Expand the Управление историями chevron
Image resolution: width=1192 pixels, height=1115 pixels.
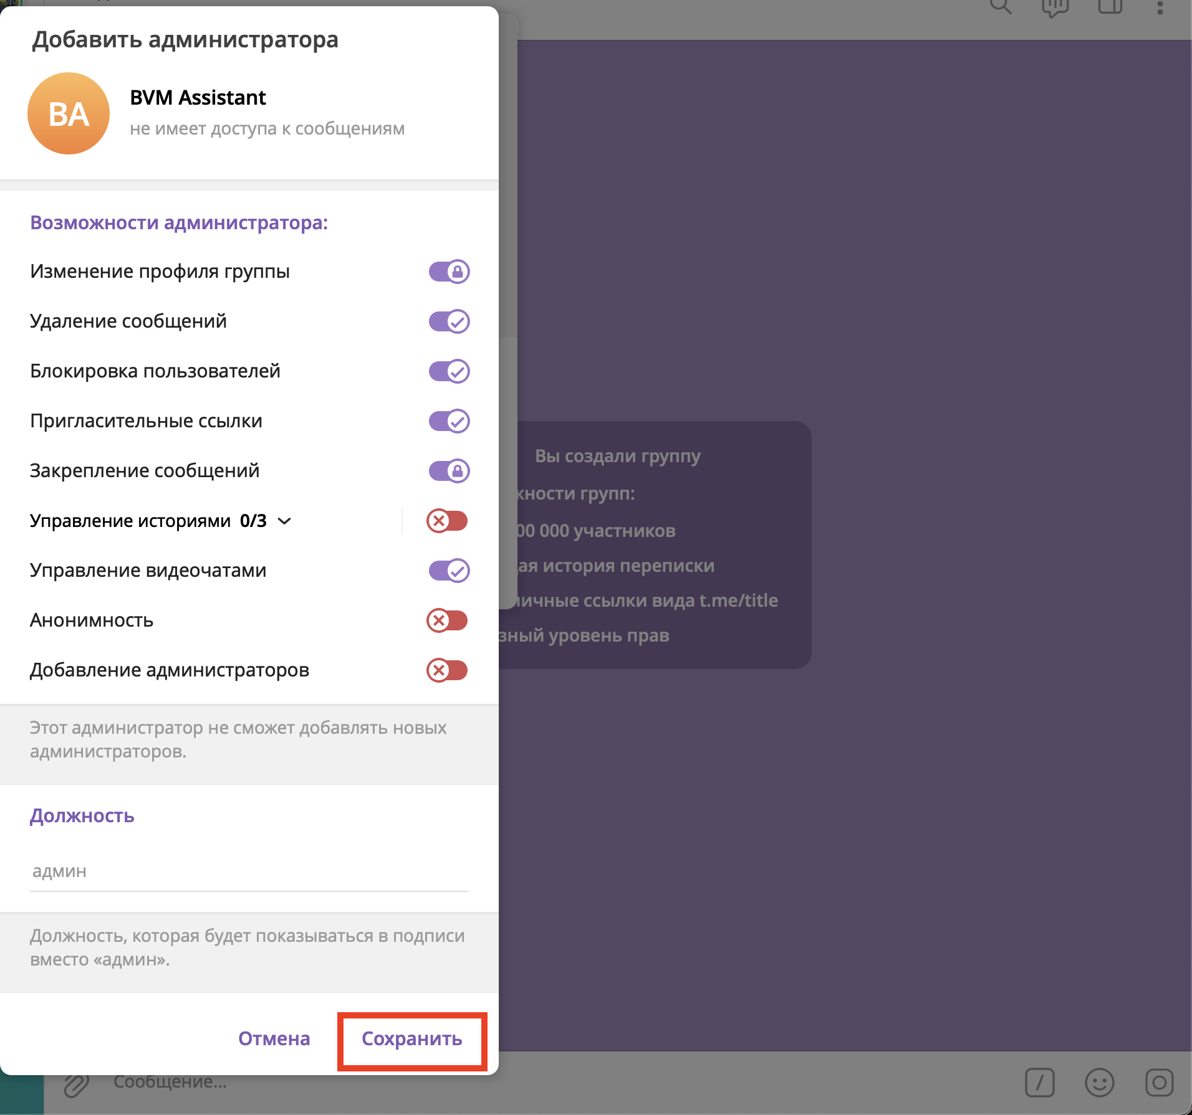(x=284, y=521)
